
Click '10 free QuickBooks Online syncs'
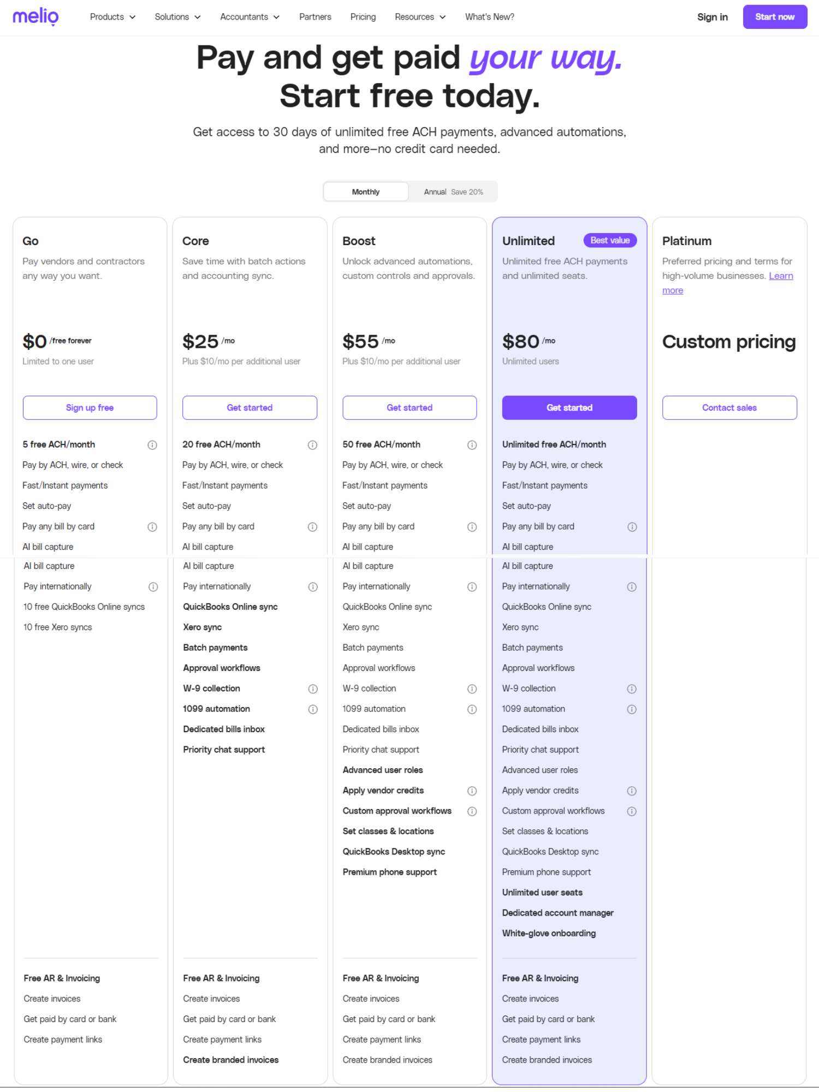coord(84,607)
